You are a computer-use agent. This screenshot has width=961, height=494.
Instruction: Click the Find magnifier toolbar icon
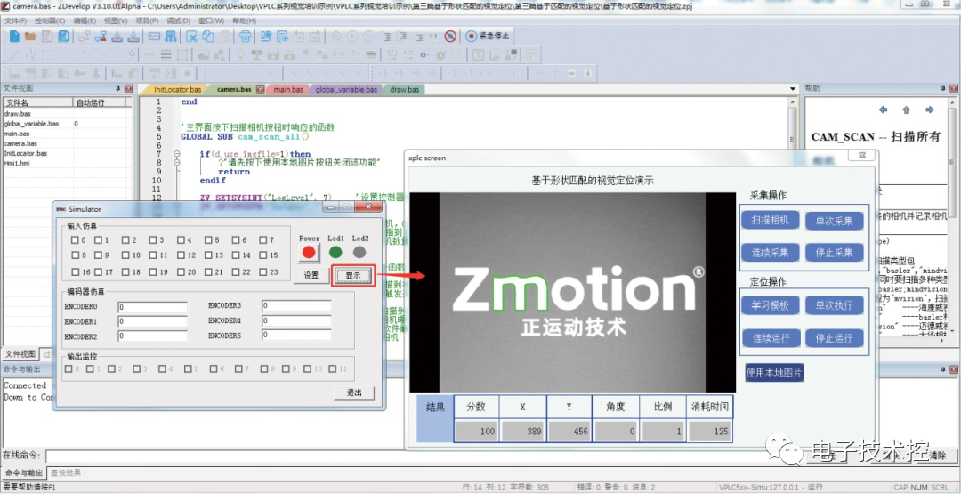(x=265, y=36)
